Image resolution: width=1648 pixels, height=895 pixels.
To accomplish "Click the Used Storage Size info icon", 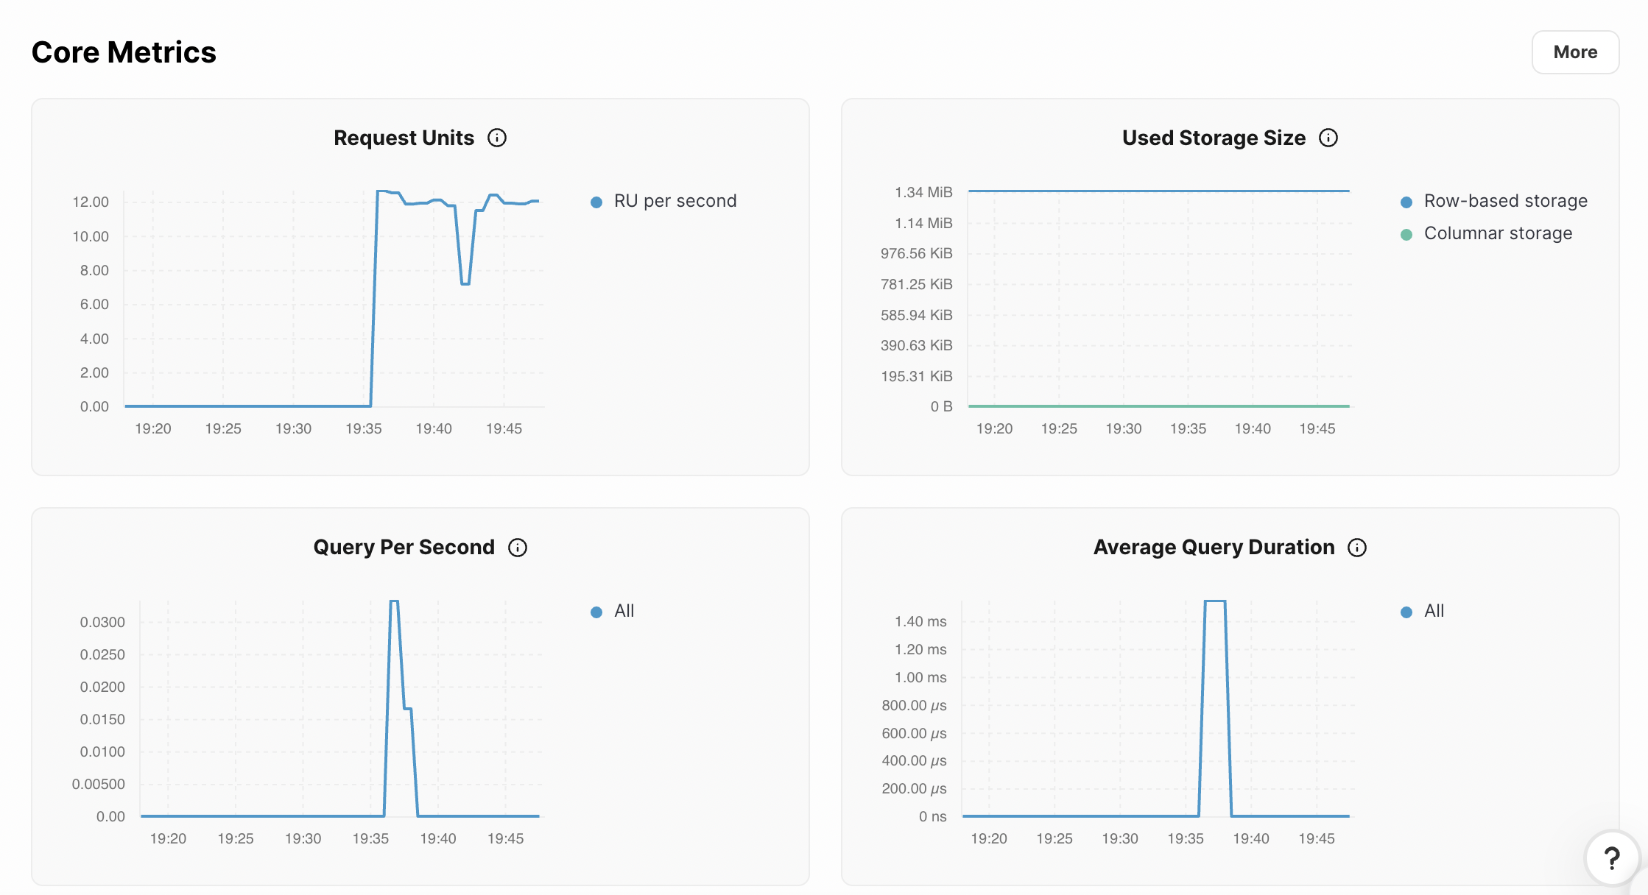I will pyautogui.click(x=1328, y=138).
